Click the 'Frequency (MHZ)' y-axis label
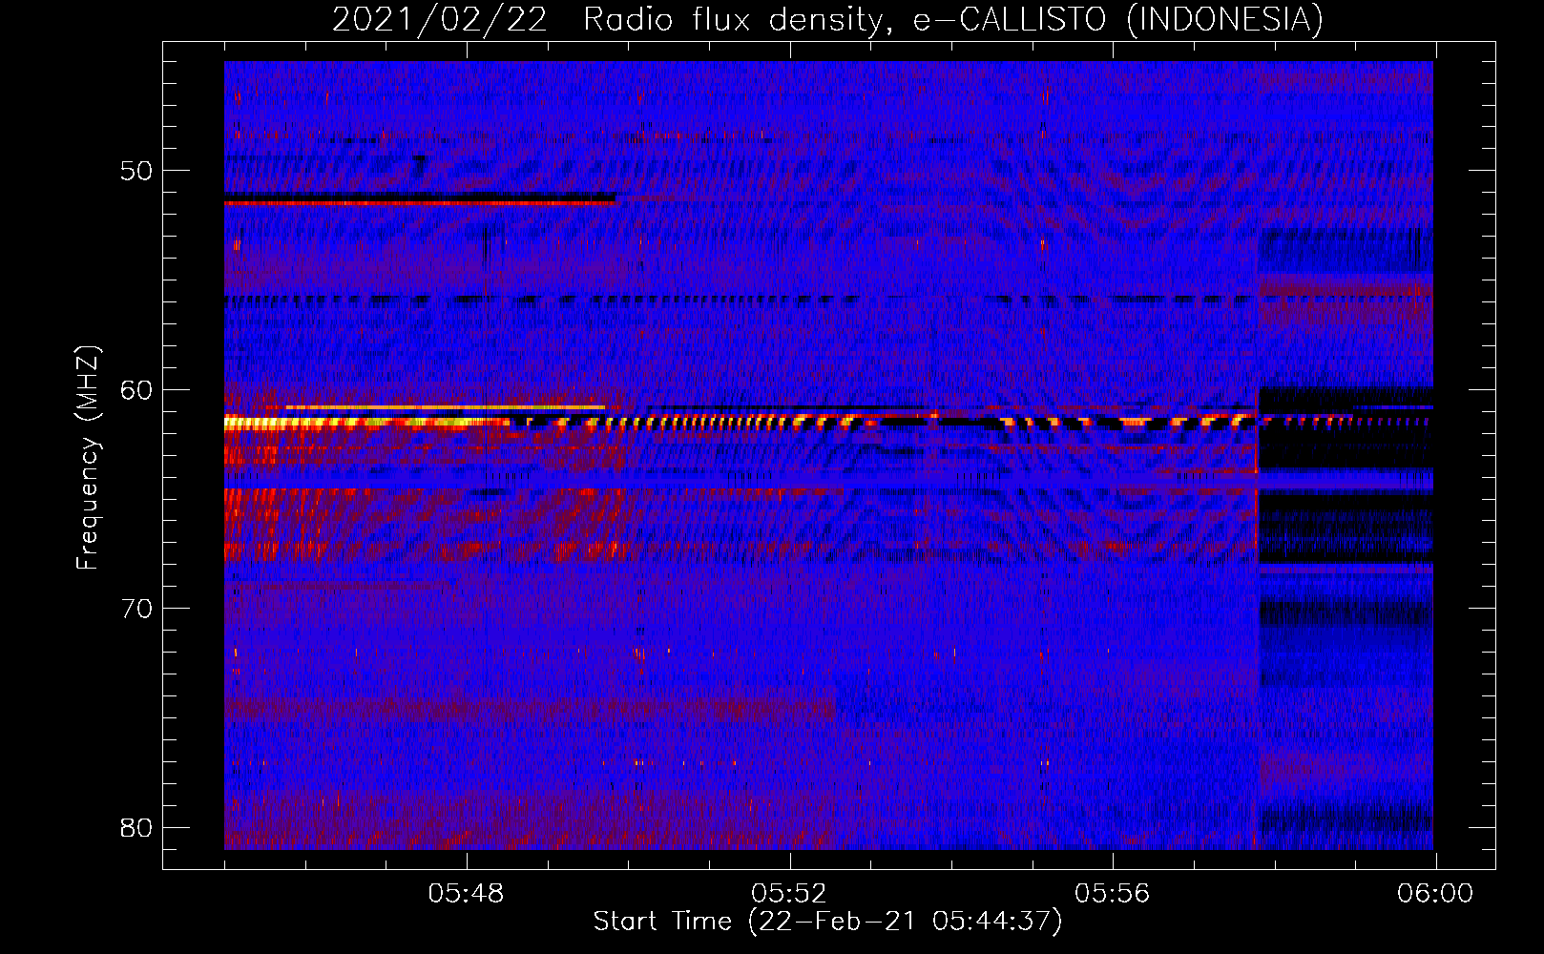Viewport: 1544px width, 954px height. pos(87,458)
